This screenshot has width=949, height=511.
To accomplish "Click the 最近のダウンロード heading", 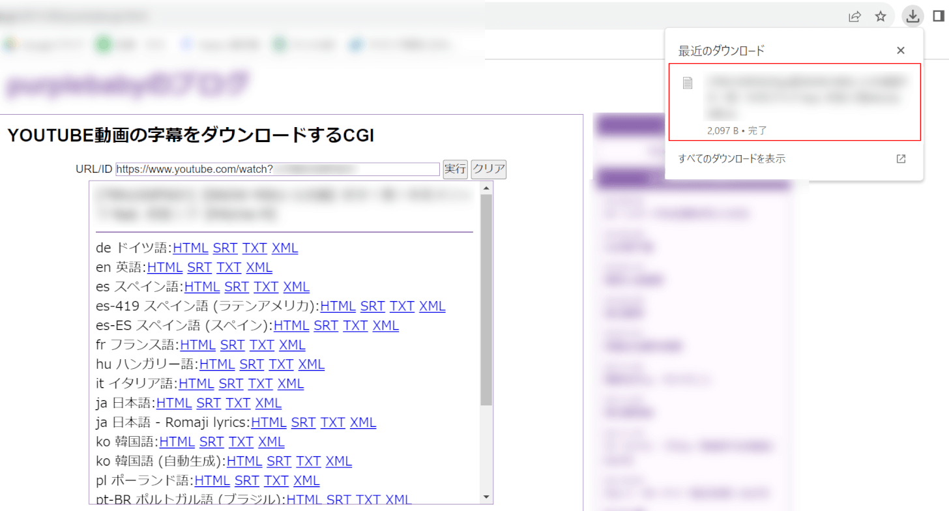I will click(x=722, y=50).
